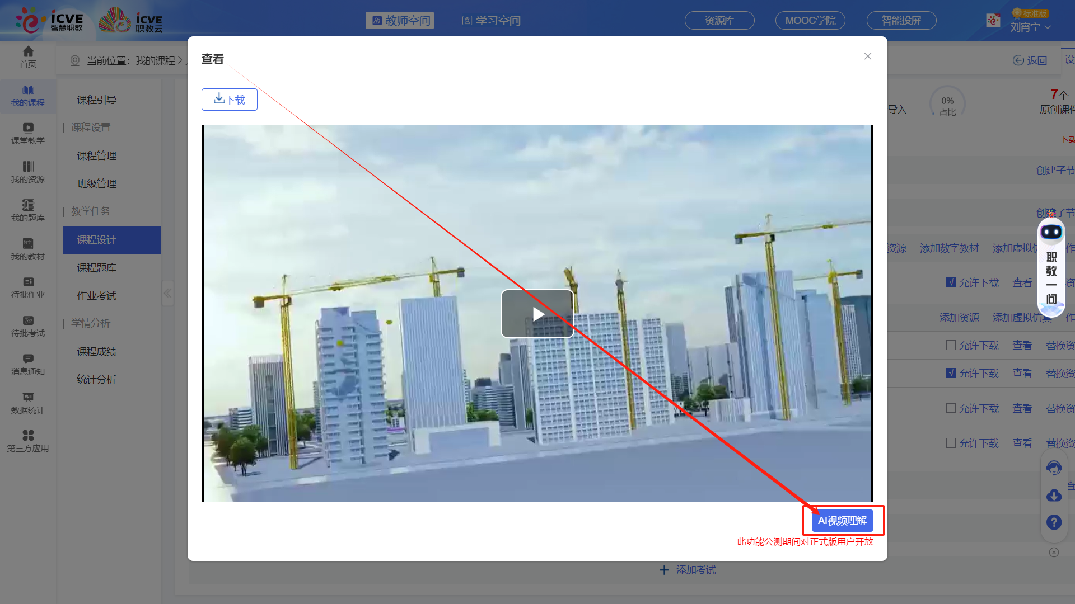This screenshot has width=1075, height=604.
Task: Click the blue question mark help icon
Action: point(1054,522)
